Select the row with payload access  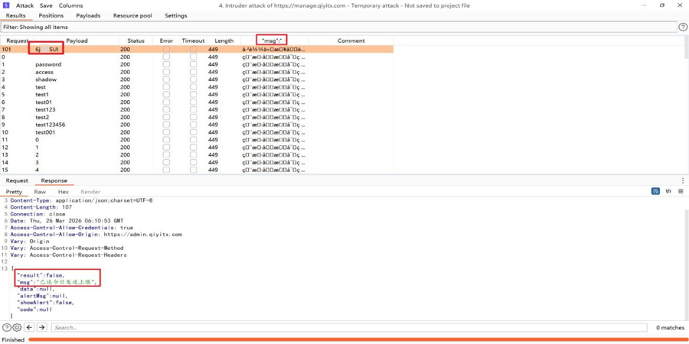pyautogui.click(x=197, y=72)
